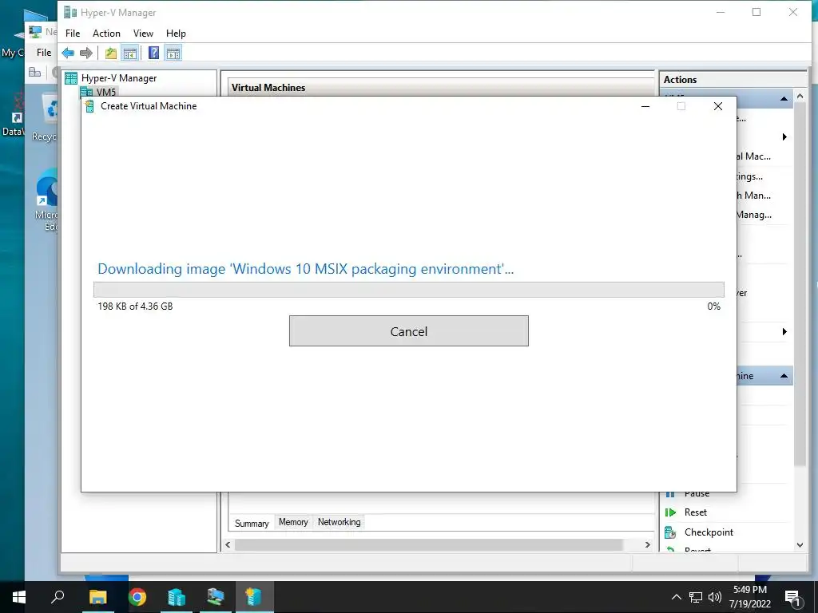The height and width of the screenshot is (613, 818).
Task: Click the green Reset action icon
Action: [x=670, y=512]
